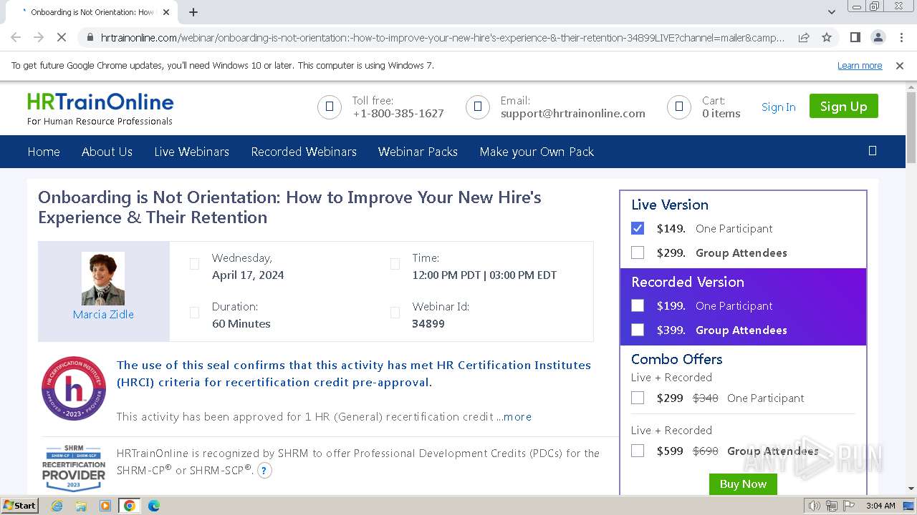917x515 pixels.
Task: Open Chrome profile avatar icon
Action: coord(878,37)
